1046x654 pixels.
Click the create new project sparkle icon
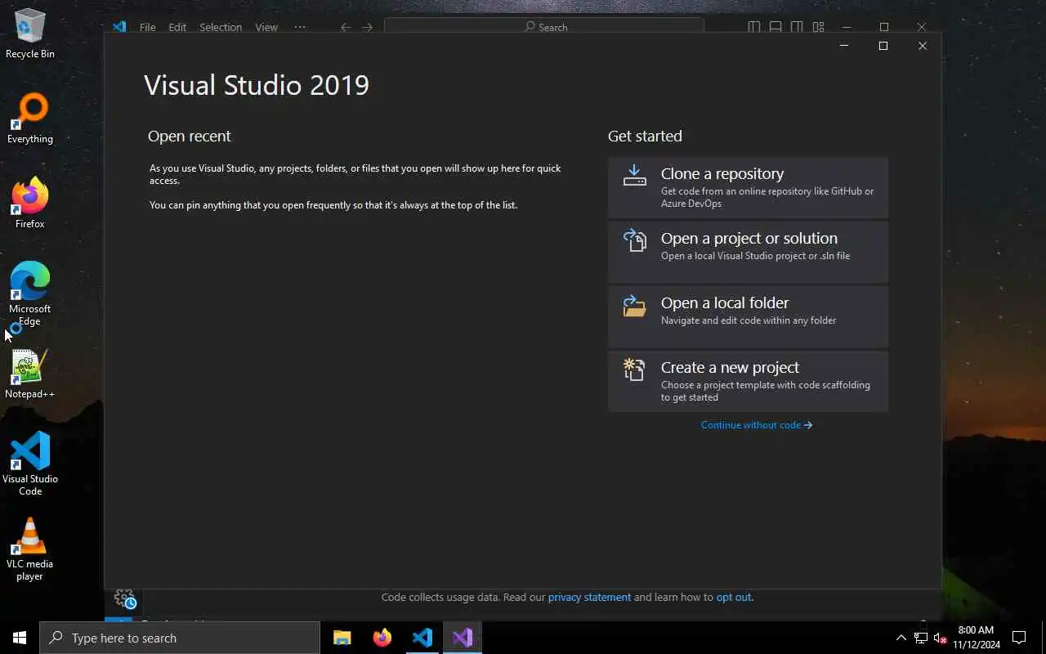point(635,370)
